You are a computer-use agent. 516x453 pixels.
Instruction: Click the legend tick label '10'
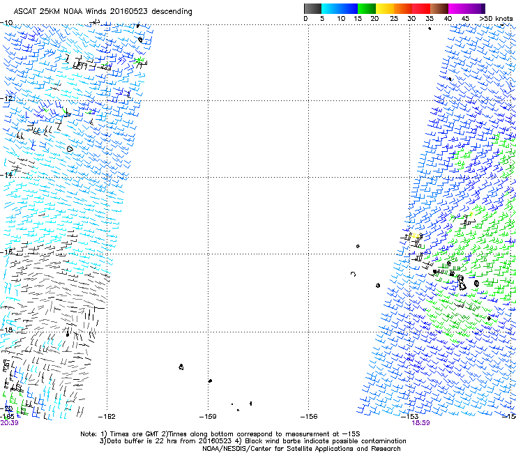[x=341, y=19]
